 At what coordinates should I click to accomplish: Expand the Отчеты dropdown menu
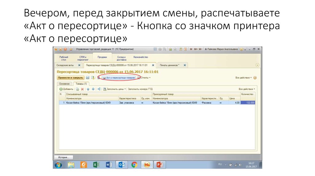pyautogui.click(x=144, y=78)
